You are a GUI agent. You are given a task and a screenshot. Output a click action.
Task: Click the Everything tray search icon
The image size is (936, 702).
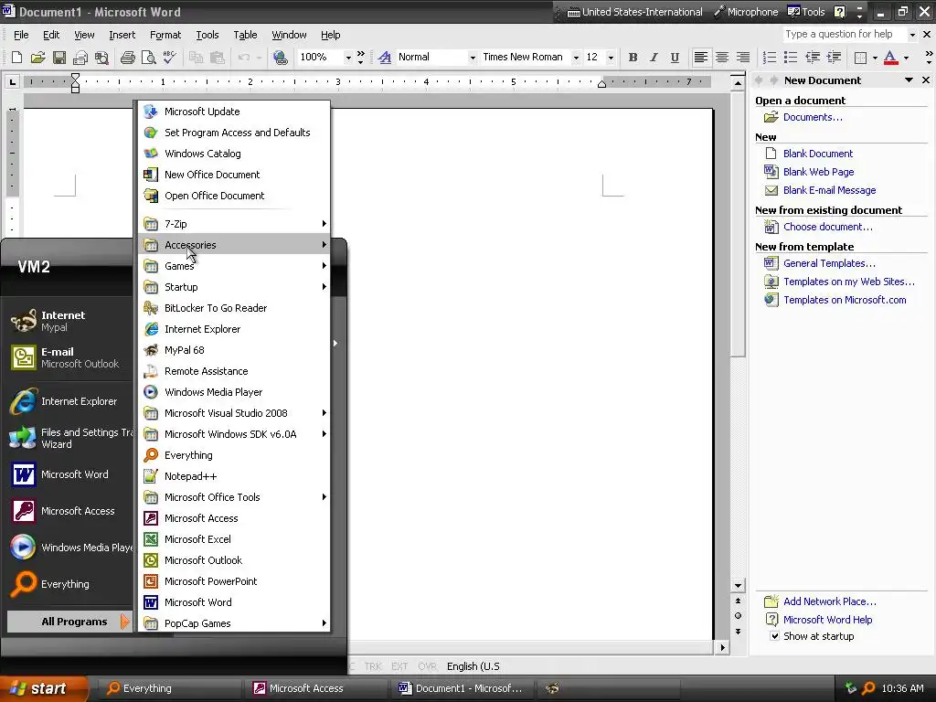point(868,688)
